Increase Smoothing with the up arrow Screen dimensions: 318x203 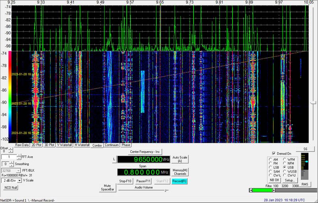tap(12, 163)
